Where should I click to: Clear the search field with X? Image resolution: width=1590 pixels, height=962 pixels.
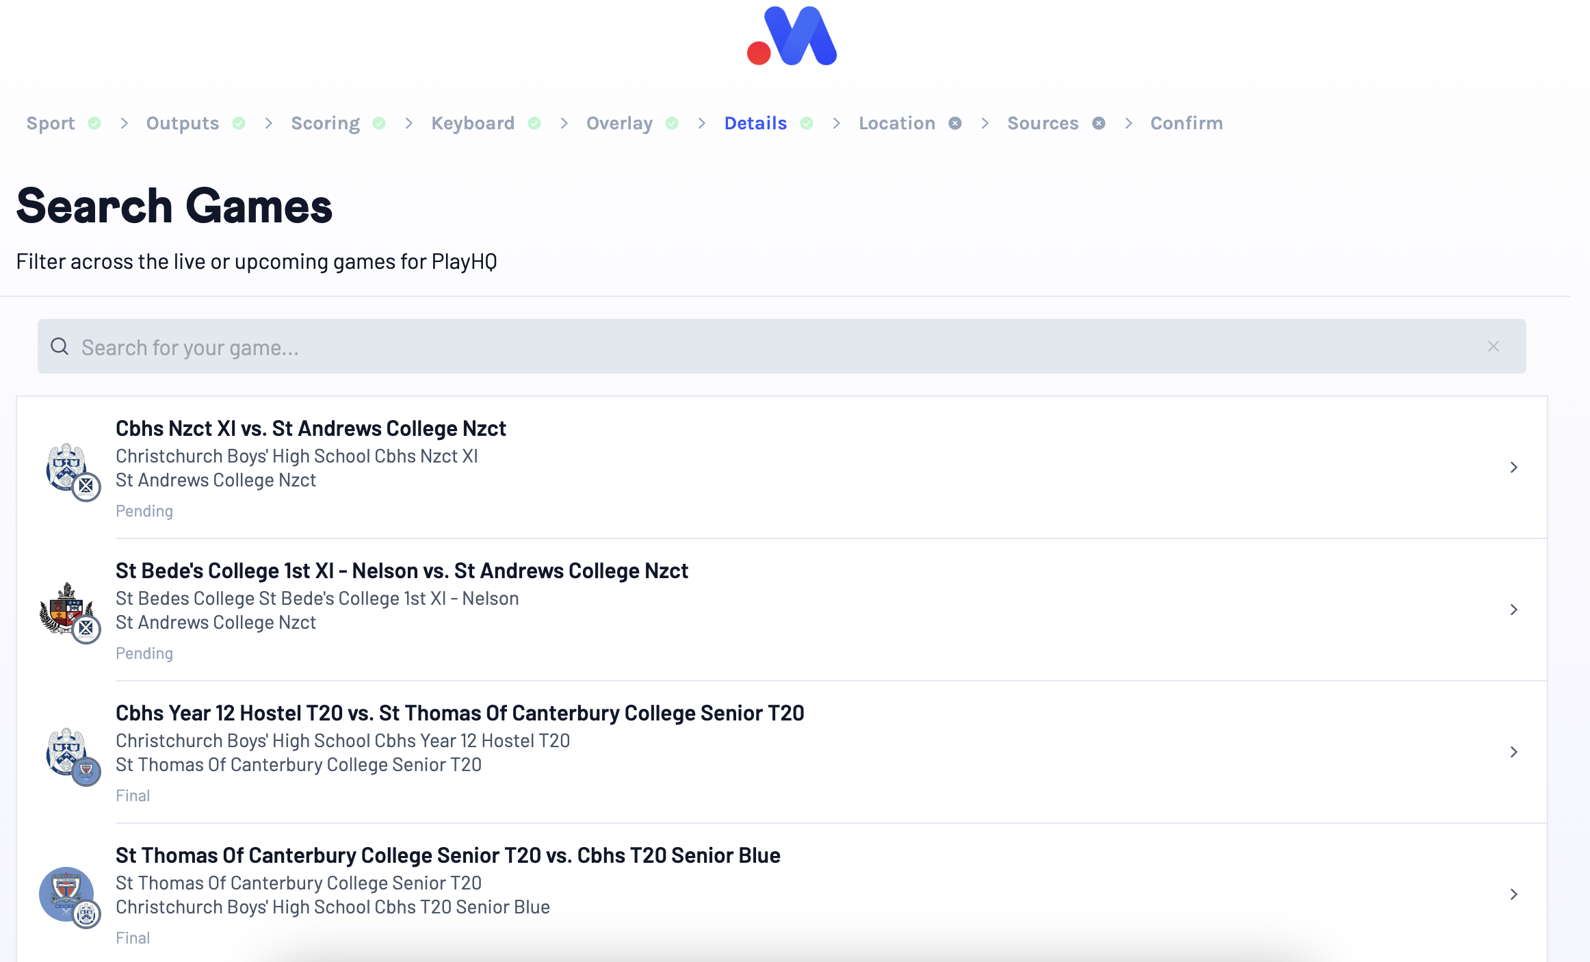tap(1494, 346)
